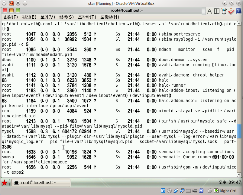Open the 보기(V) menu

pyautogui.click(x=47, y=17)
